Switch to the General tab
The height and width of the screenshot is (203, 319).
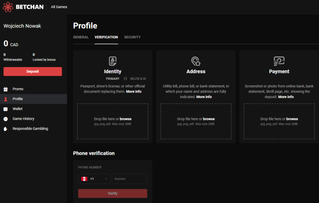81,37
